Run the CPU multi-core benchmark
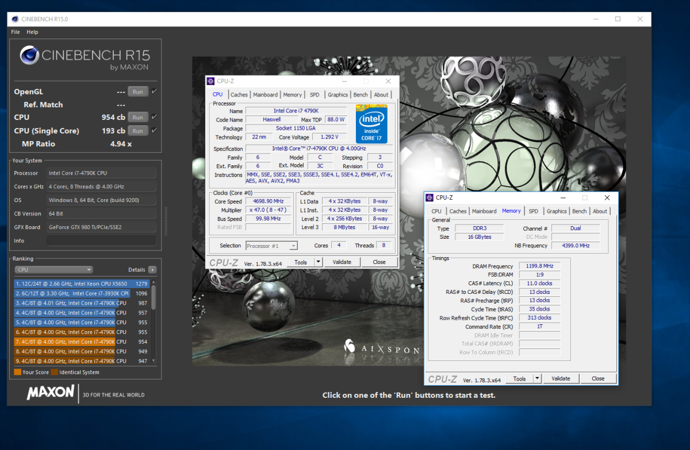Viewport: 690px width, 450px height. click(137, 117)
